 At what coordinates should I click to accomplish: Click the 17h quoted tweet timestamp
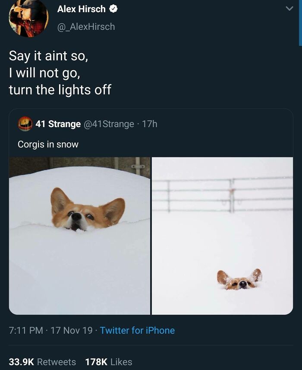(x=149, y=124)
